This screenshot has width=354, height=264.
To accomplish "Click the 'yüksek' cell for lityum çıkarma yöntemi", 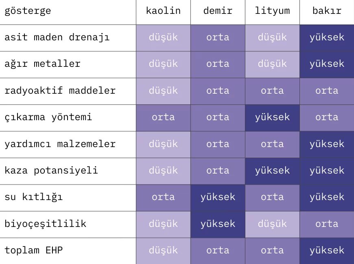I will click(x=272, y=117).
